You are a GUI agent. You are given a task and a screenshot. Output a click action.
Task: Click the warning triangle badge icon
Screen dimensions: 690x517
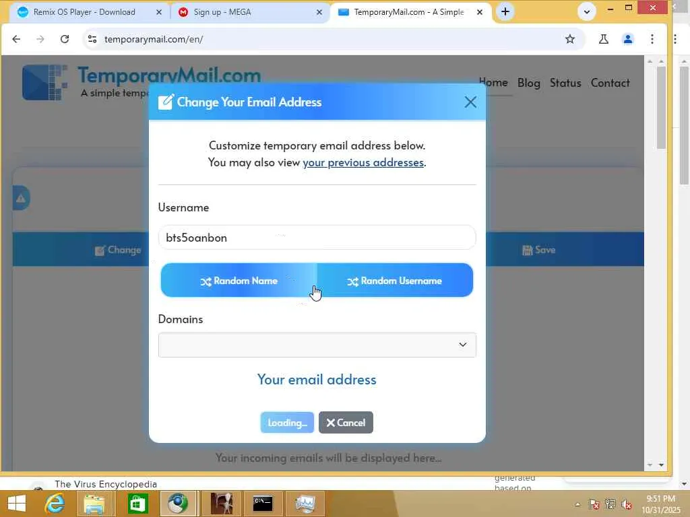point(21,199)
